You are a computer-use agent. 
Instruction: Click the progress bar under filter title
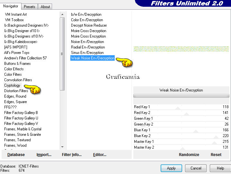pyautogui.click(x=181, y=96)
